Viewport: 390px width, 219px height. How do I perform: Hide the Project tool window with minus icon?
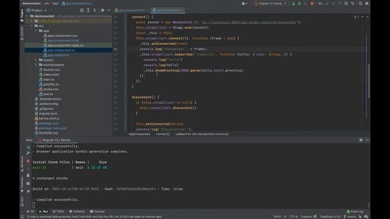109,10
